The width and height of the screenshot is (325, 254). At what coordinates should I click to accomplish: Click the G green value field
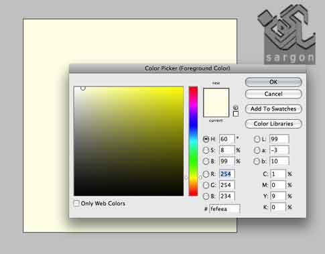click(x=227, y=185)
